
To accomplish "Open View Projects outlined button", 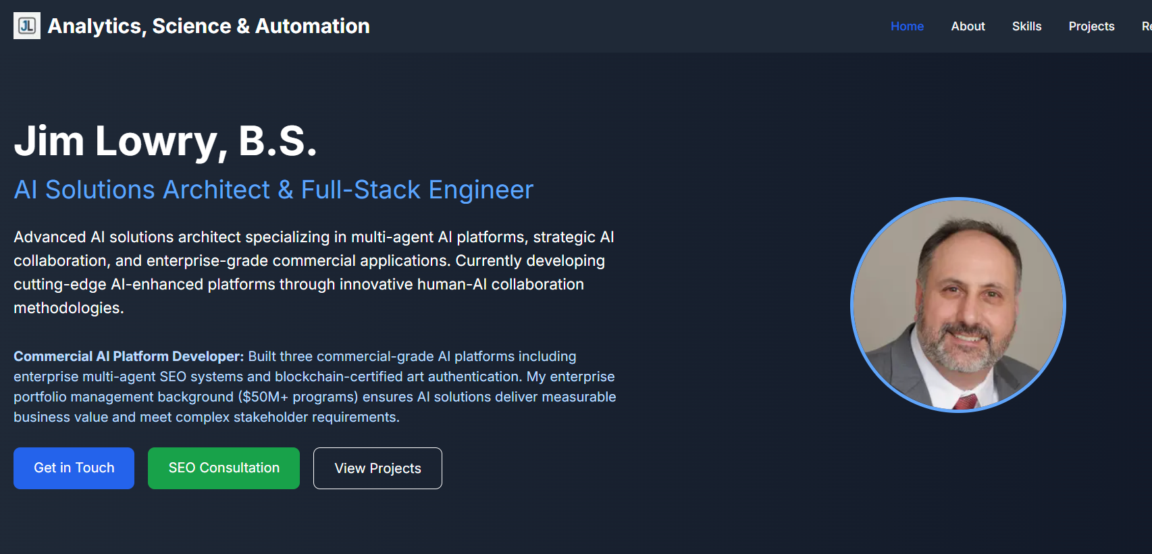I will 377,468.
